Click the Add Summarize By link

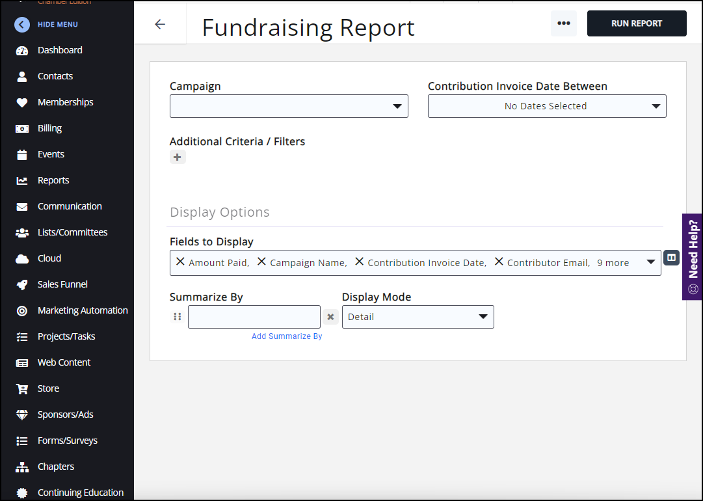click(287, 336)
